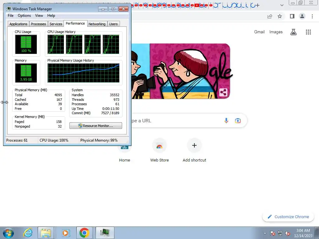
Task: Click the taskbar clock showing 3:04 AM
Action: 303,233
